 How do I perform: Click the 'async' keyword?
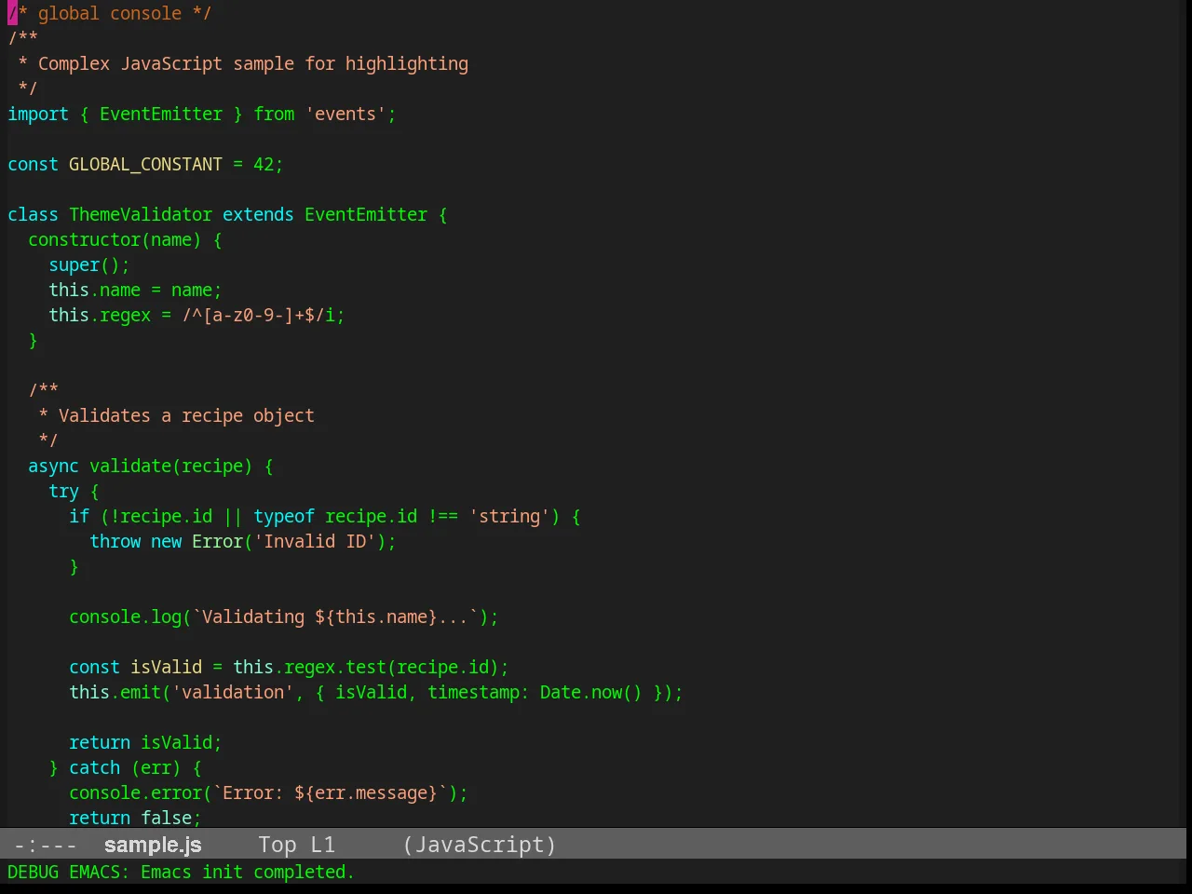(53, 466)
